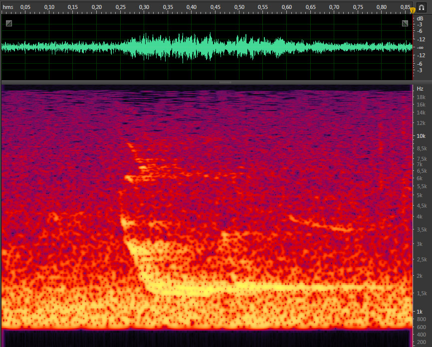Screen dimensions: 432x347
Task: Click the 0,60 mark on the time ruler
Action: click(x=287, y=7)
